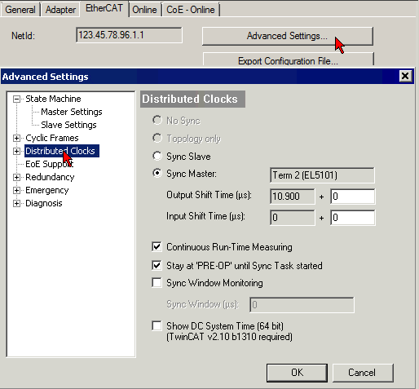Click Export Configuration File... button
This screenshot has width=419, height=389.
tap(288, 60)
